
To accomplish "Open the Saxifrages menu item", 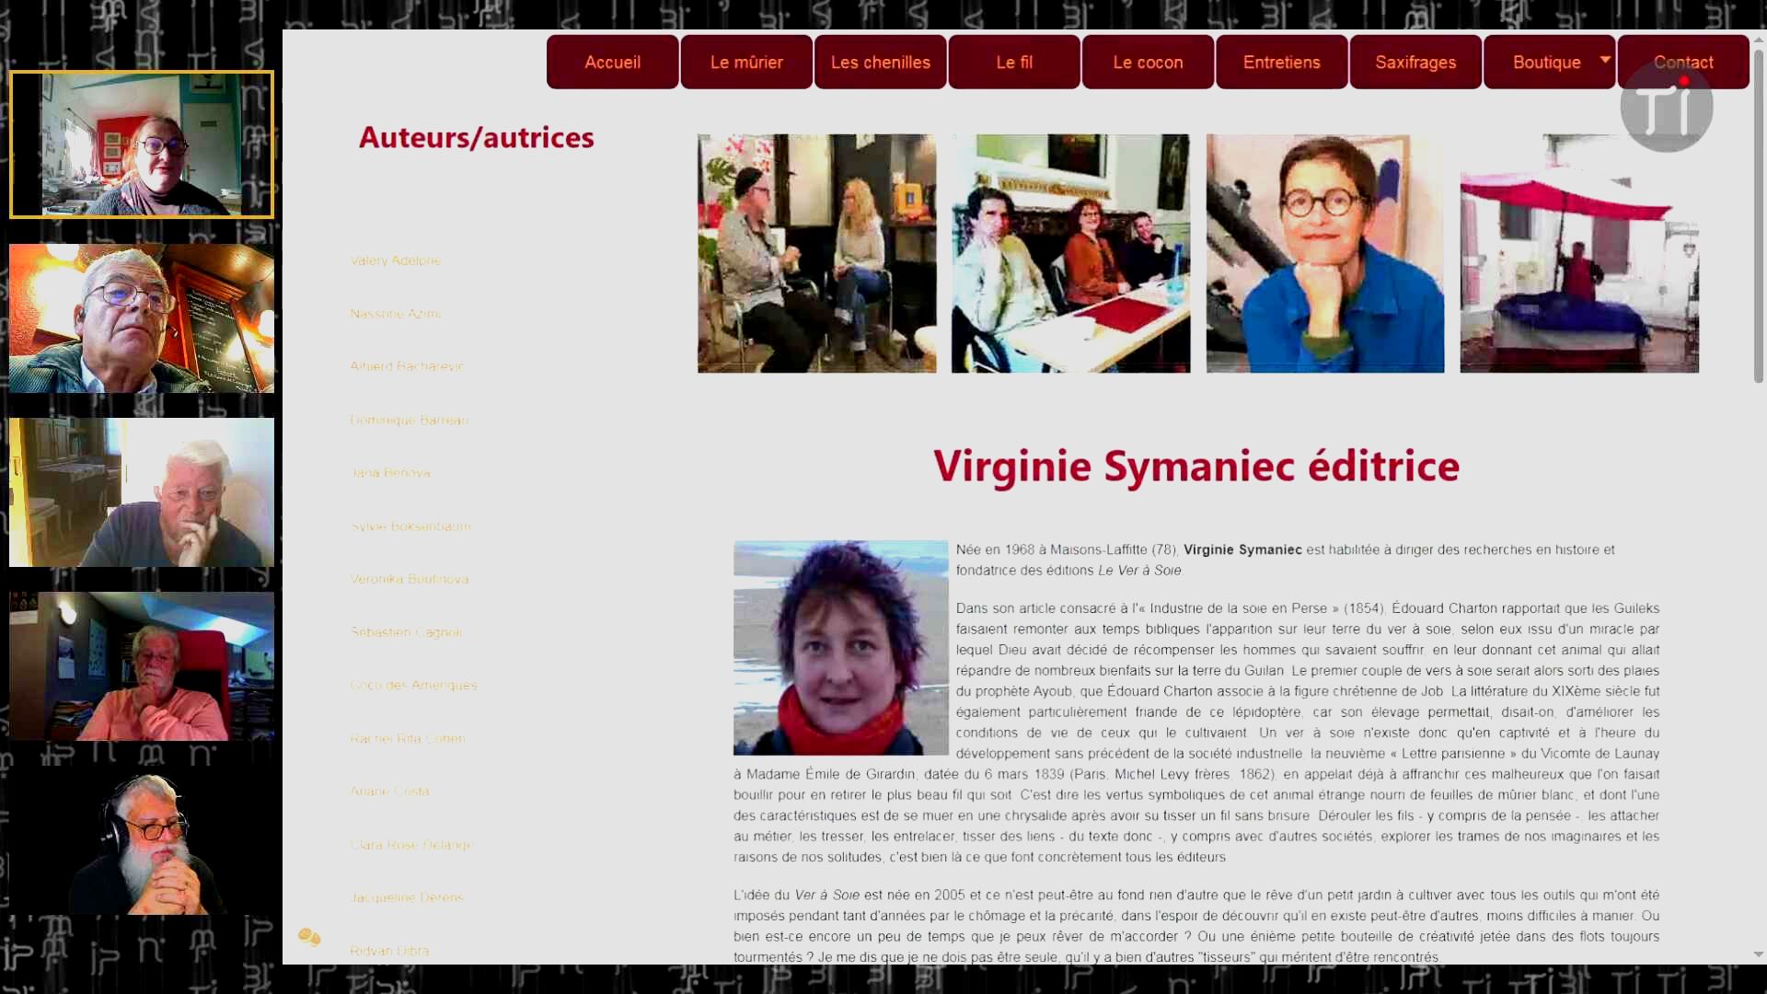I will [x=1415, y=63].
